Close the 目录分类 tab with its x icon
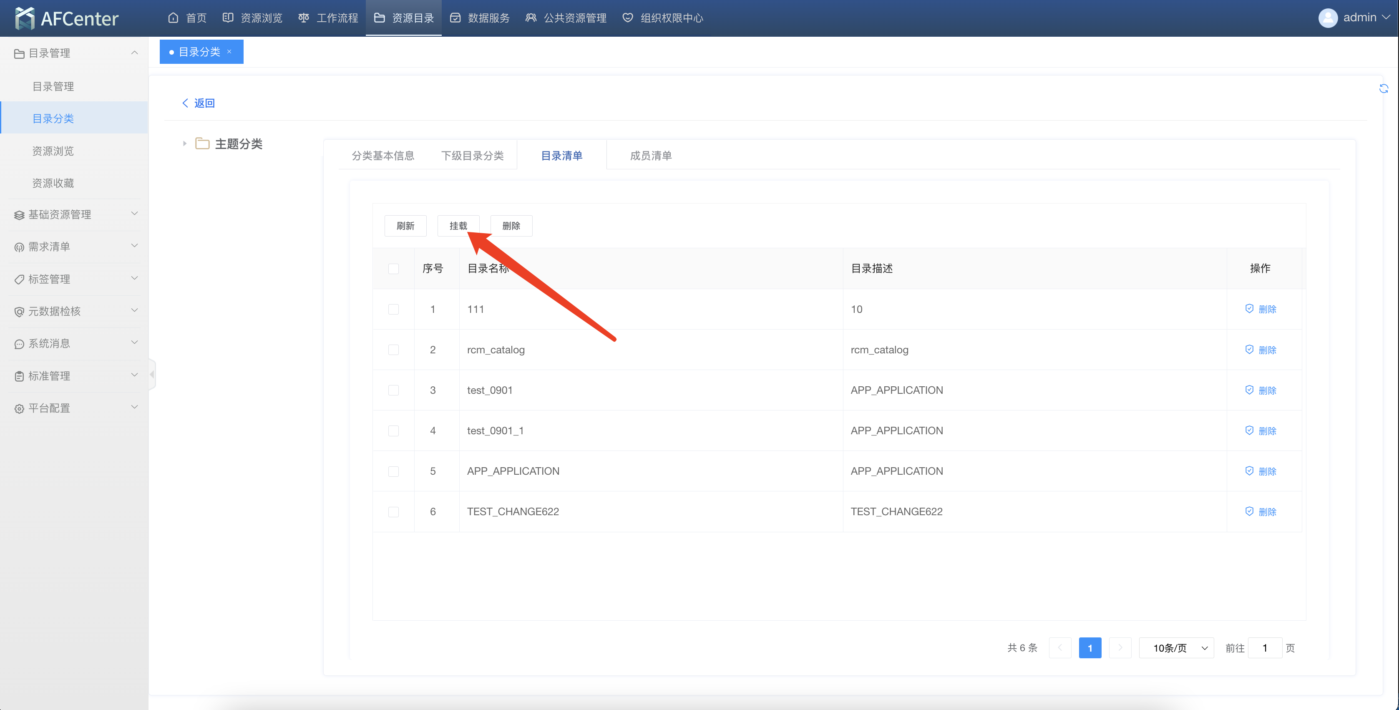1399x710 pixels. coord(229,52)
